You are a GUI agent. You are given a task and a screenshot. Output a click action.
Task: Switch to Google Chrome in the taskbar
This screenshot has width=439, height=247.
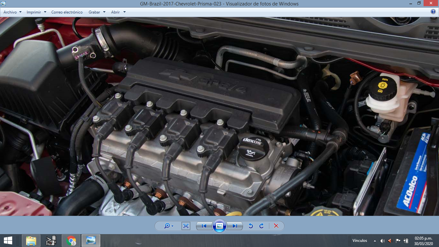click(x=71, y=241)
